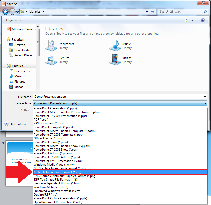The width and height of the screenshot is (211, 205).
Task: Open the Pictures library icon
Action: point(51,60)
